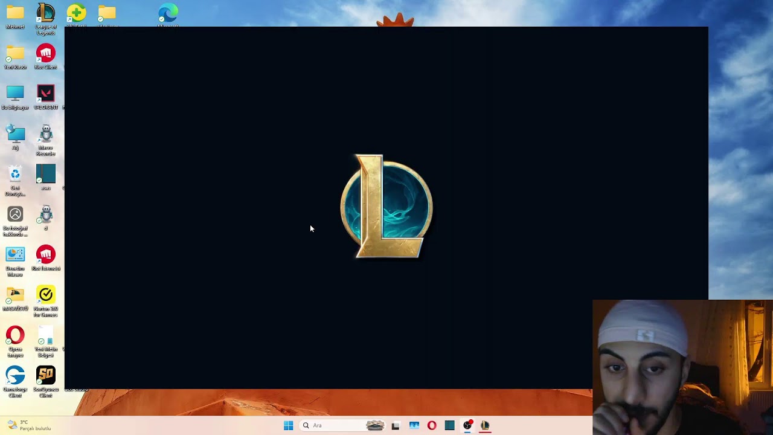This screenshot has width=773, height=435.
Task: Open the folder right of 360 Total Security
Action: coord(107,15)
